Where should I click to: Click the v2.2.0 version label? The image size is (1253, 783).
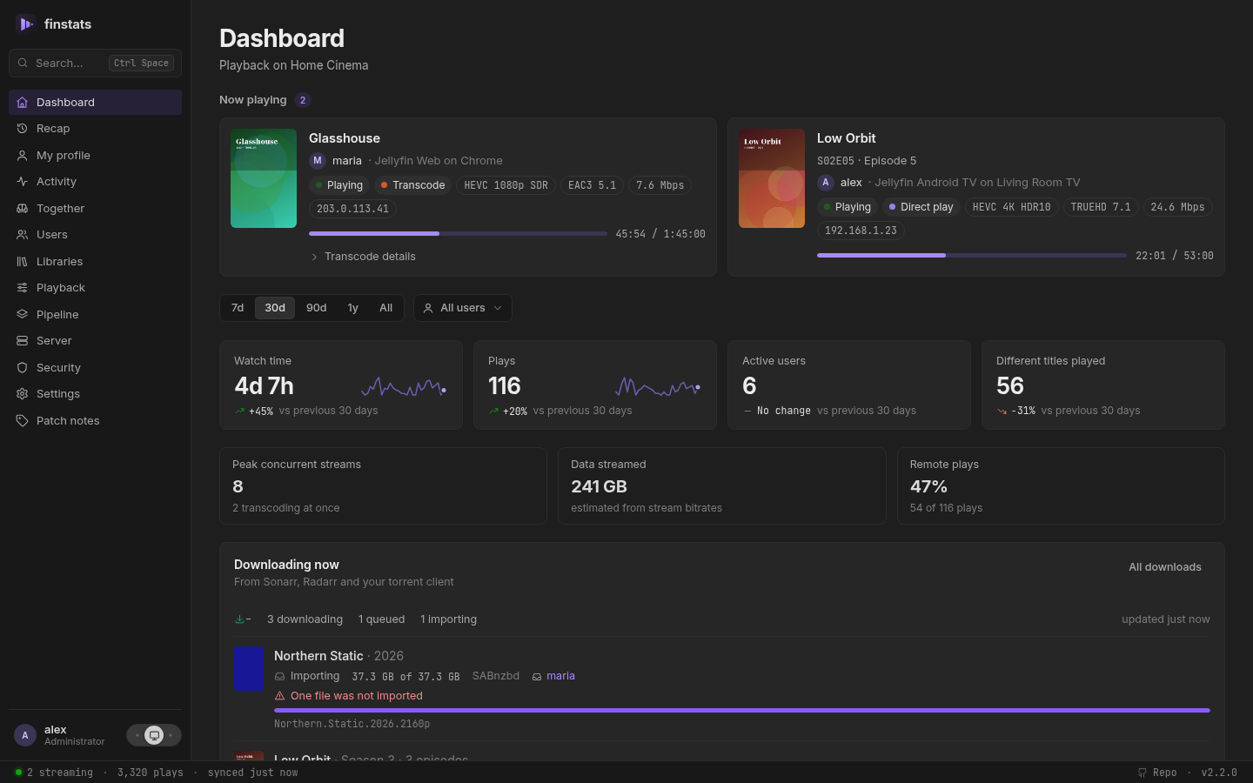coord(1219,773)
